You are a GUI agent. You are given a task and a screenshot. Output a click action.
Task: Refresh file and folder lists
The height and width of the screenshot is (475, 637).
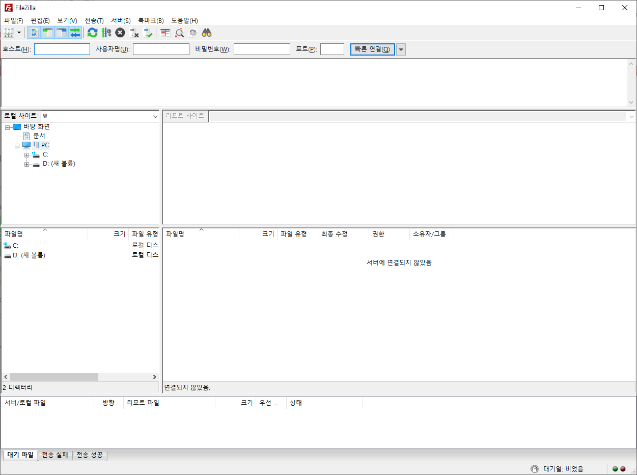(x=92, y=33)
